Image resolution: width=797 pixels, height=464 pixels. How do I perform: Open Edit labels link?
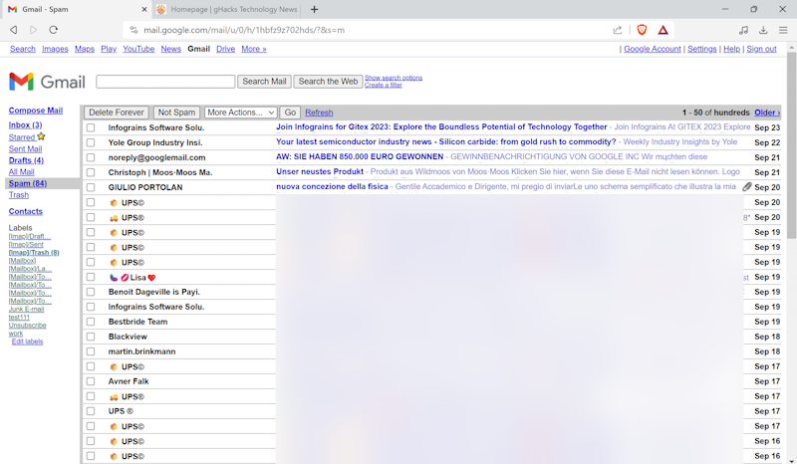(28, 342)
